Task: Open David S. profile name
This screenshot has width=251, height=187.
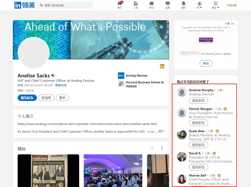Action: point(195,153)
